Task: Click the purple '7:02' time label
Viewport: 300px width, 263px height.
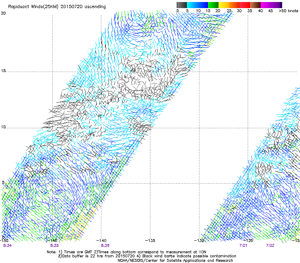Action: 270,246
